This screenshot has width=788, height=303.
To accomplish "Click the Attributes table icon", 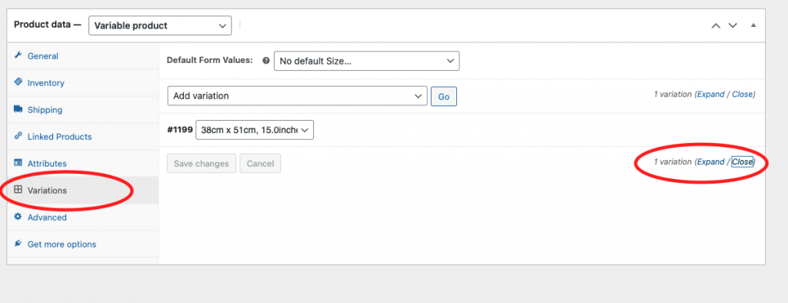I will [x=18, y=163].
